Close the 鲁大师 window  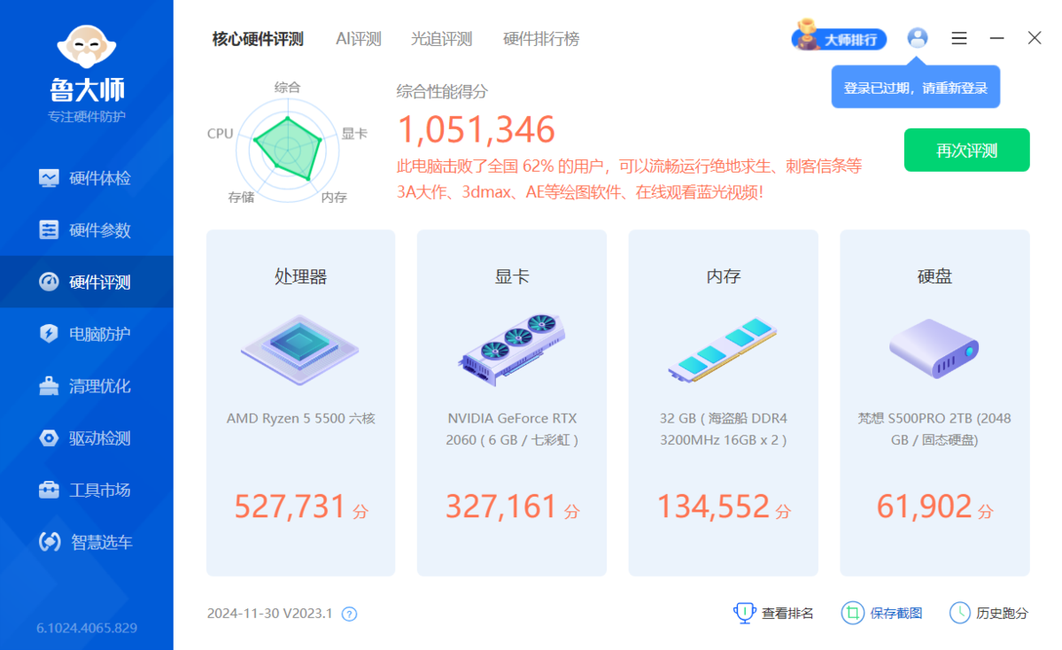tap(1035, 38)
